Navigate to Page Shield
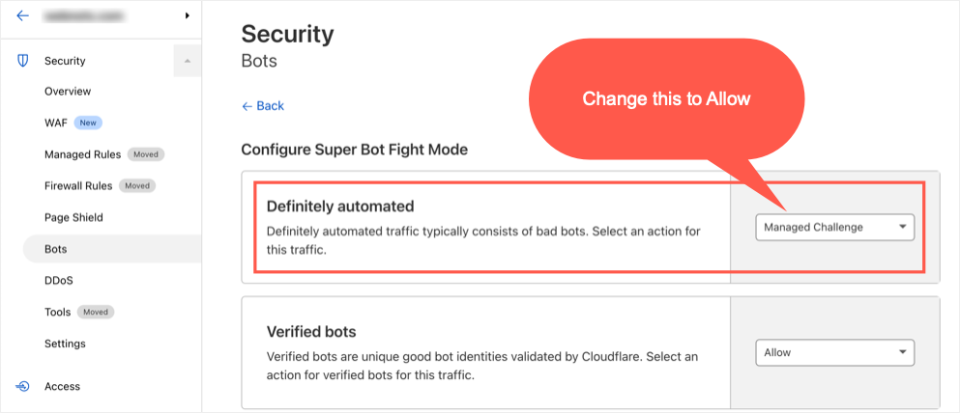Screen dimensions: 960x413 pyautogui.click(x=73, y=217)
